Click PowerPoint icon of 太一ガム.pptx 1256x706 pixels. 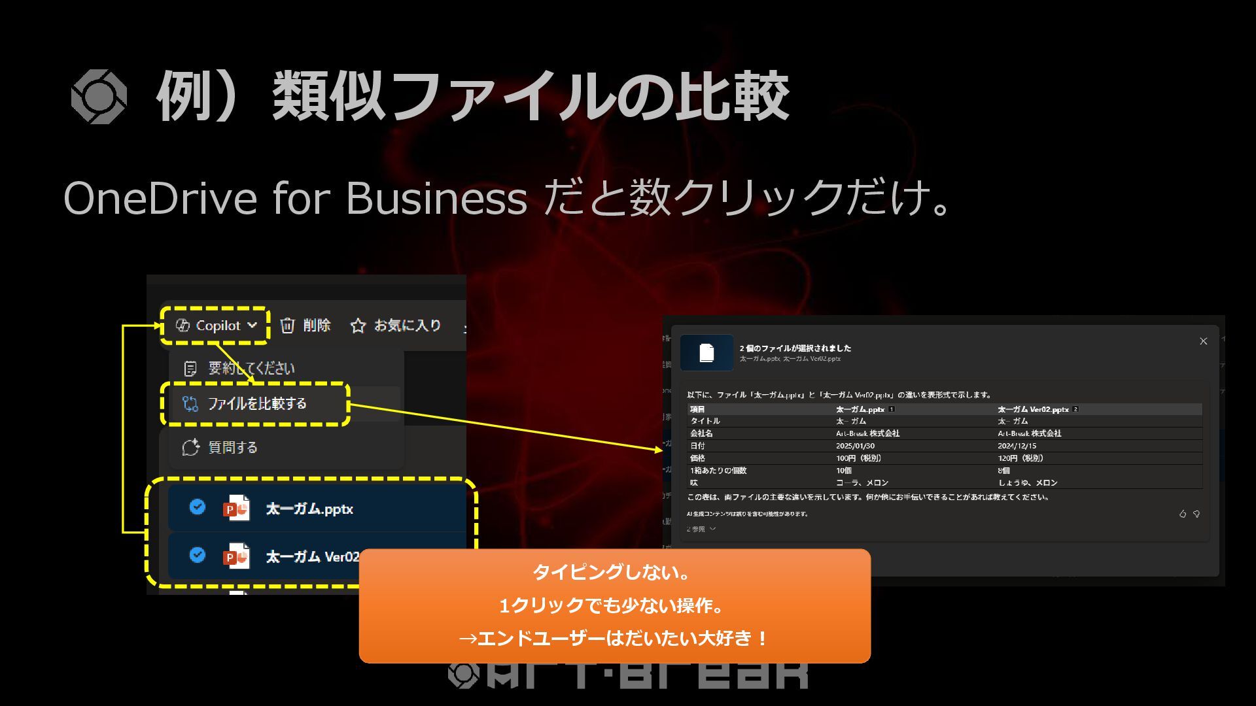coord(236,509)
